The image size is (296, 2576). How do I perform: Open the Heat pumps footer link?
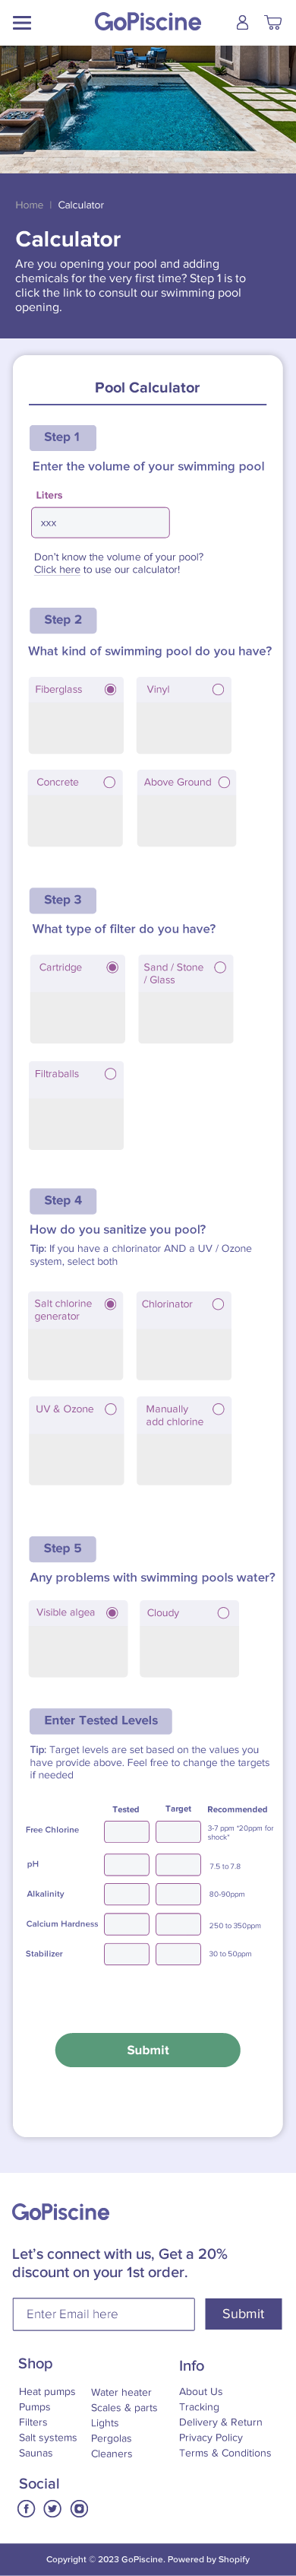pos(47,2392)
